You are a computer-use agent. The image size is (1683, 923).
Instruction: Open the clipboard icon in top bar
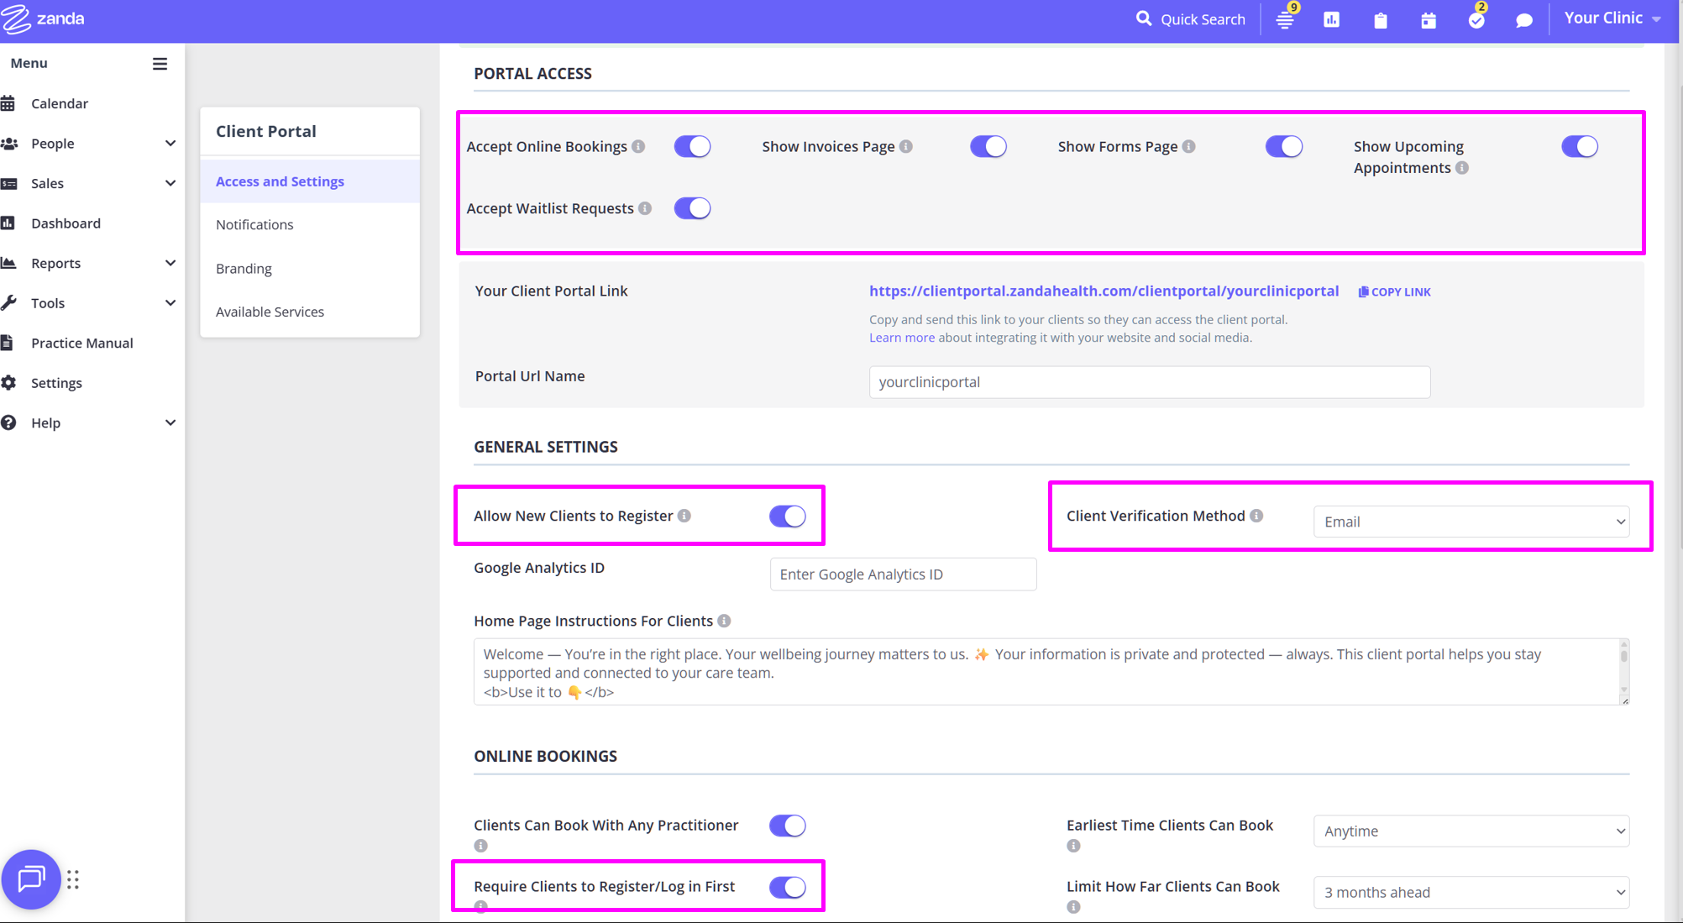[1381, 20]
